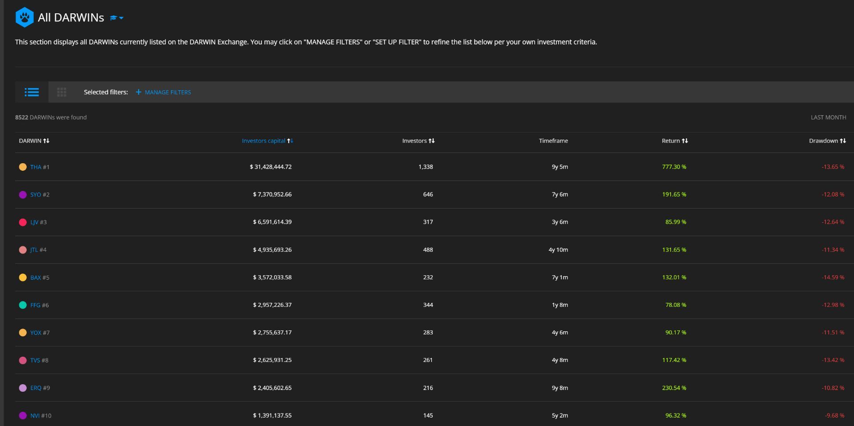
Task: Switch to list view layout
Action: pyautogui.click(x=32, y=92)
